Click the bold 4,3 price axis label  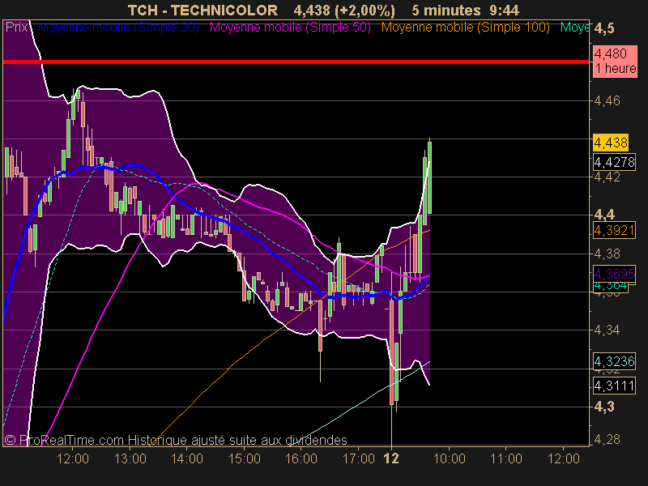[604, 407]
